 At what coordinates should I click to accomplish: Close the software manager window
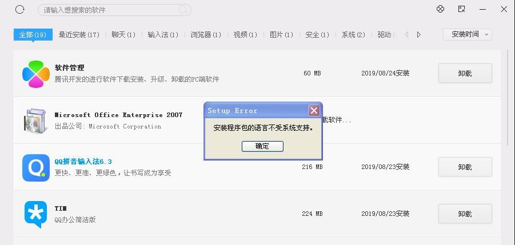click(504, 9)
